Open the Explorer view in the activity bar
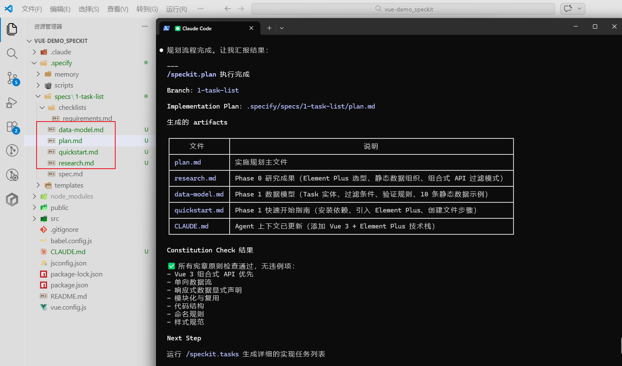The width and height of the screenshot is (622, 366). coord(12,29)
